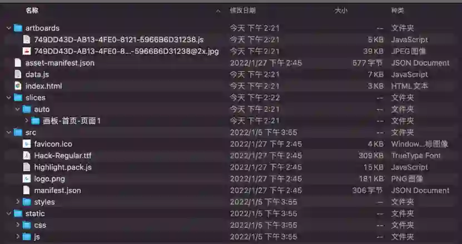Collapse the slices folder

tap(9, 97)
